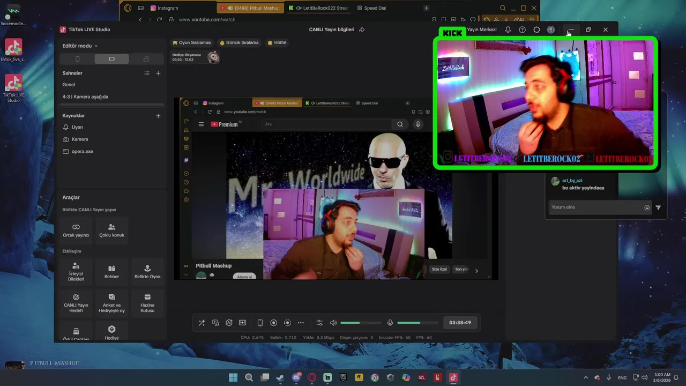This screenshot has width=686, height=386.
Task: Select the dual-screen layout option
Action: [x=146, y=59]
